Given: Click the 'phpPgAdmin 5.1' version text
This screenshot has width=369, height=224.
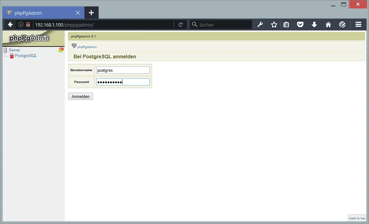Looking at the screenshot, I should coord(83,36).
